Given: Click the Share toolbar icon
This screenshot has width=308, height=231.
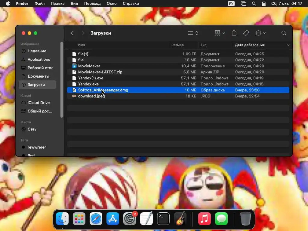Looking at the screenshot, I should pyautogui.click(x=234, y=33).
